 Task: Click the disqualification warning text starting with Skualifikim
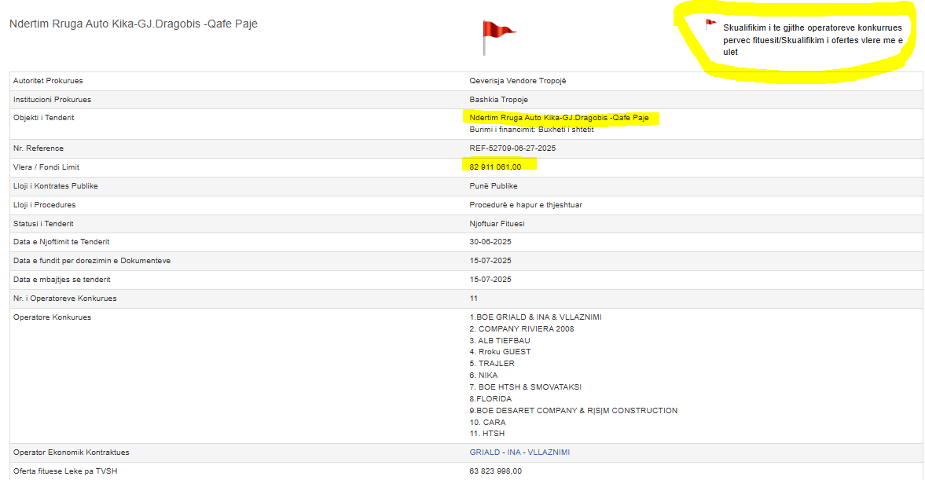(x=812, y=39)
